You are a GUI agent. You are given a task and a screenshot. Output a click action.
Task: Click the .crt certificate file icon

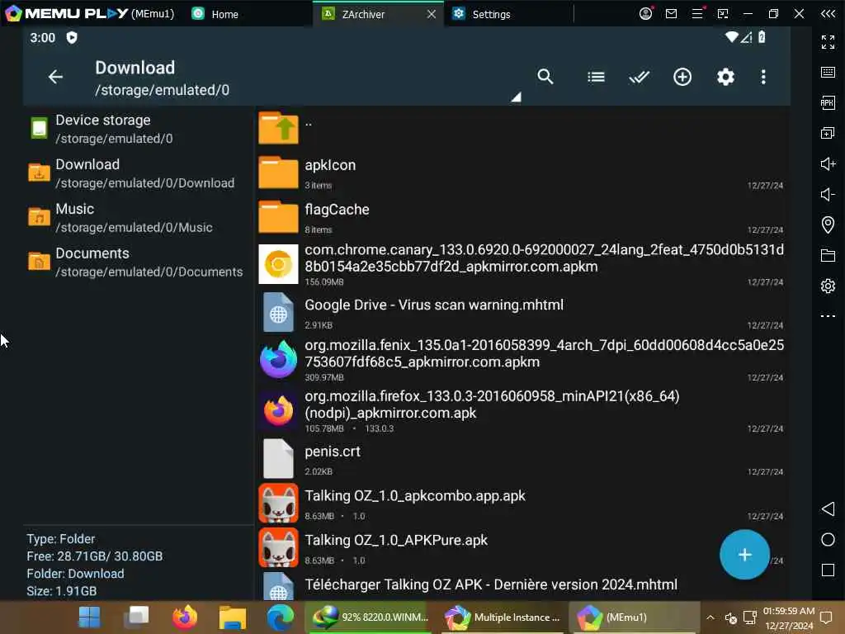[278, 459]
